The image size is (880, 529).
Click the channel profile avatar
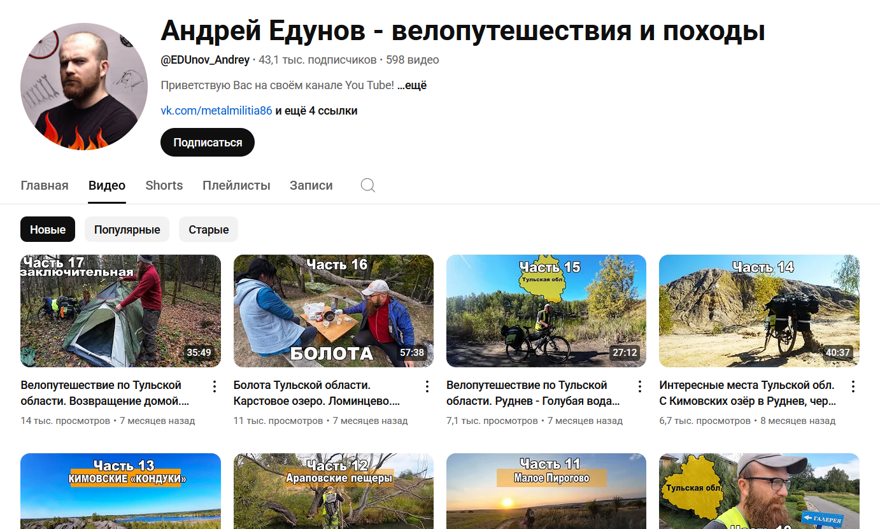tap(84, 87)
